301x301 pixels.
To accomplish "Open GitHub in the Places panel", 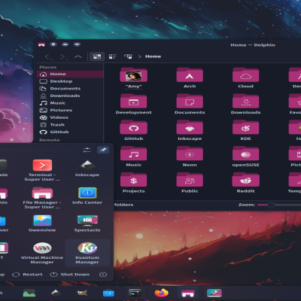I will (x=70, y=132).
